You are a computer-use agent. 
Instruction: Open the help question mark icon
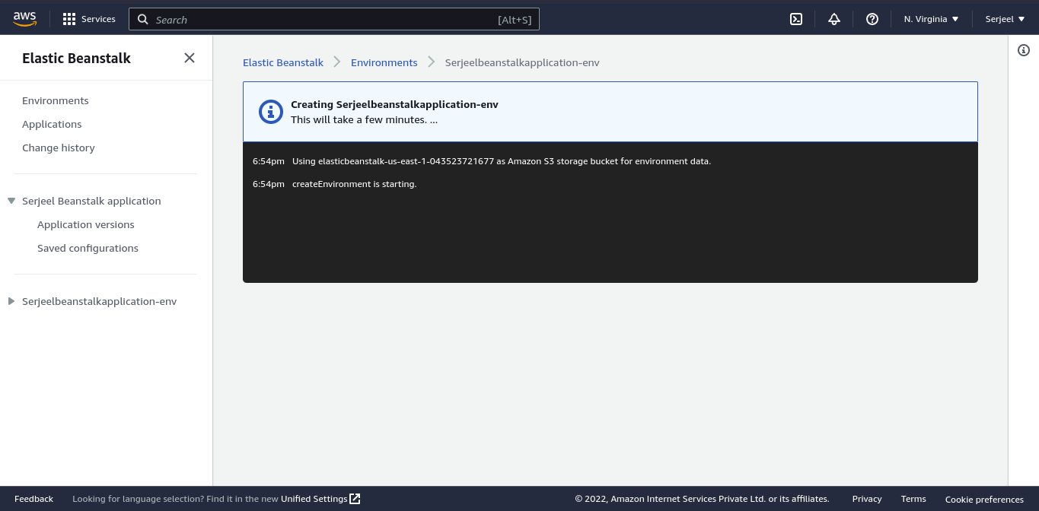click(872, 19)
